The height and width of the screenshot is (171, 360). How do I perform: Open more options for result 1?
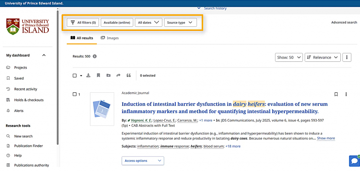346,94
